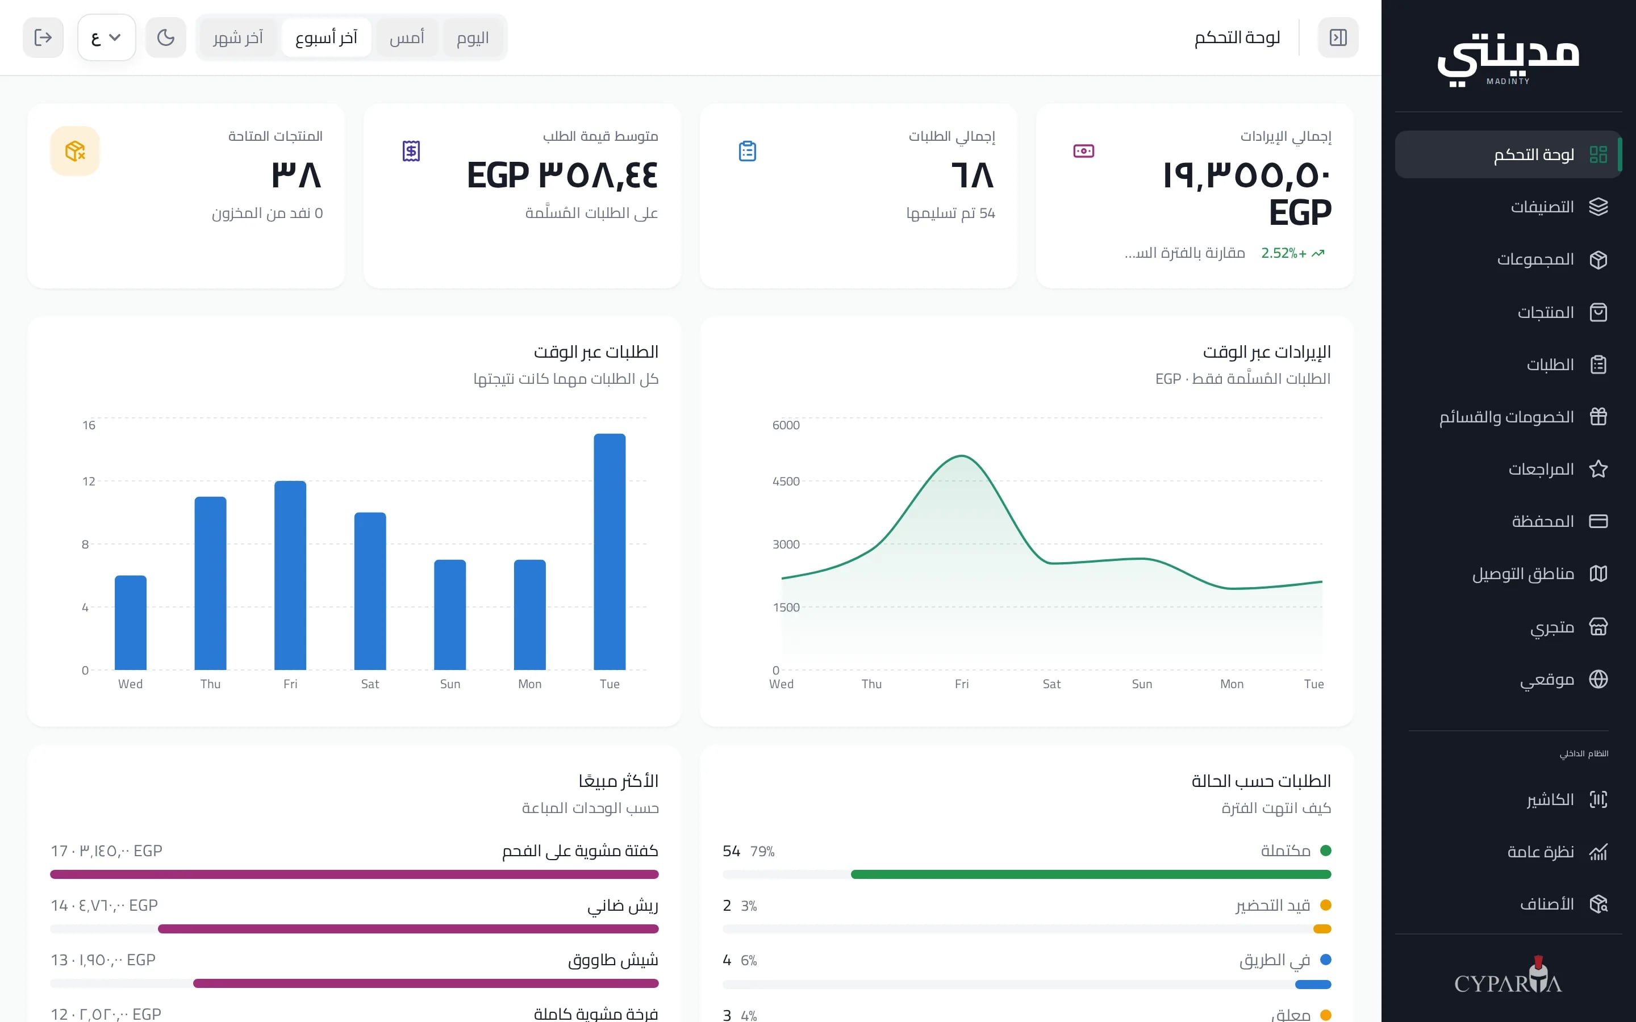
Task: Click the ريش ضاني product row label
Action: (622, 906)
